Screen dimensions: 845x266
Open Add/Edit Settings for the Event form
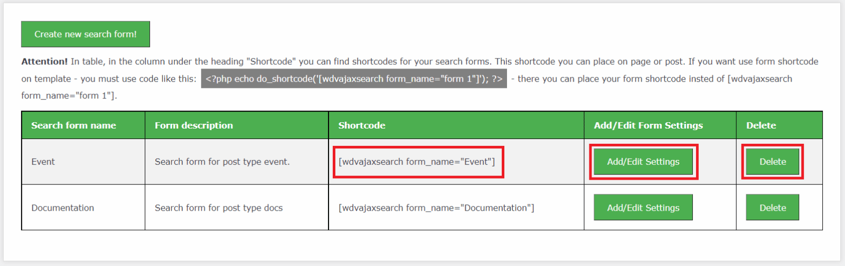643,162
